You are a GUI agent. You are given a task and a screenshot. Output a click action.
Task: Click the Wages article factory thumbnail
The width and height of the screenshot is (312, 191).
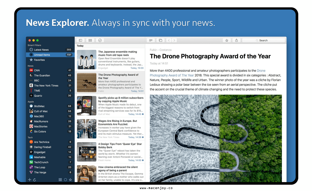[x=87, y=129]
